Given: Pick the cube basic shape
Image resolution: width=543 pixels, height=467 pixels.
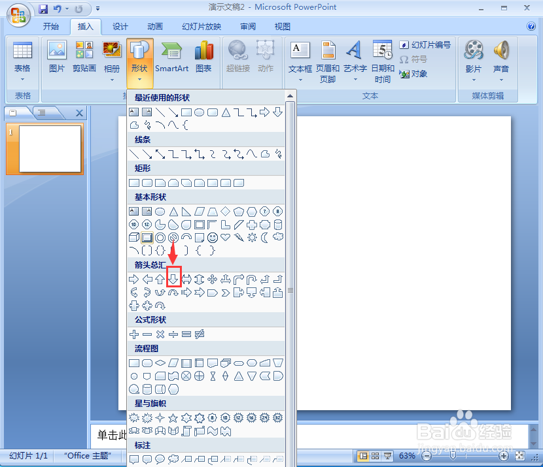Looking at the screenshot, I should click(133, 238).
